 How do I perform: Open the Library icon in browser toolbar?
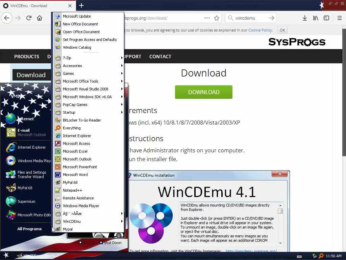316,18
